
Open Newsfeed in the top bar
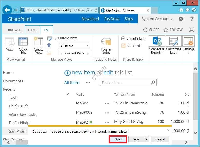(90, 19)
